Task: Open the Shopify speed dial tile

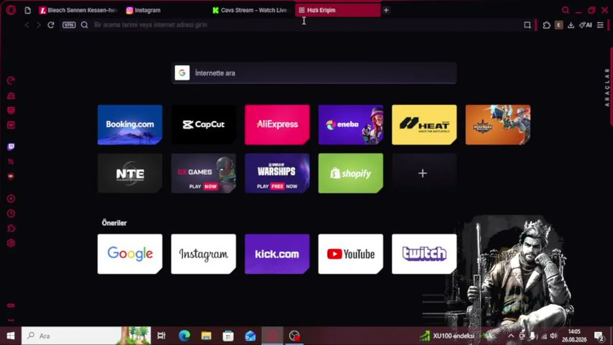Action: point(351,173)
